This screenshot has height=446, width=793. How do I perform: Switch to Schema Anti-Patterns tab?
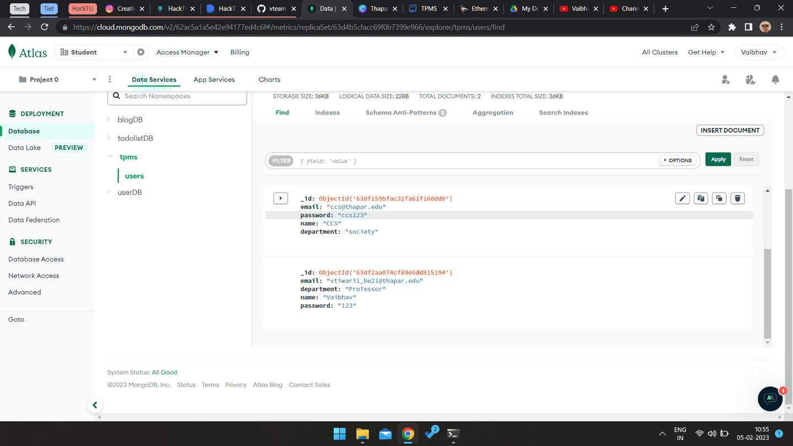pyautogui.click(x=406, y=112)
